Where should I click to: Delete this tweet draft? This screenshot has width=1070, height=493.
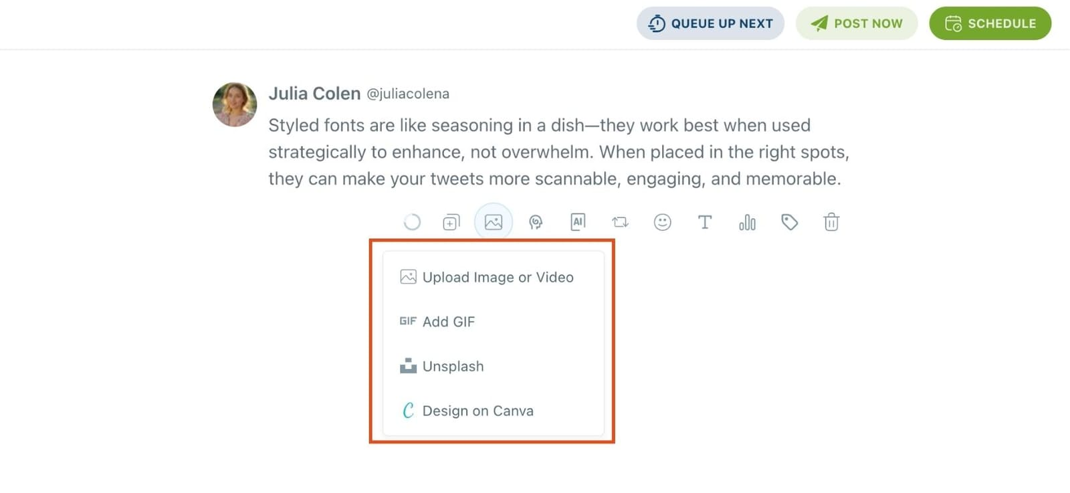831,222
